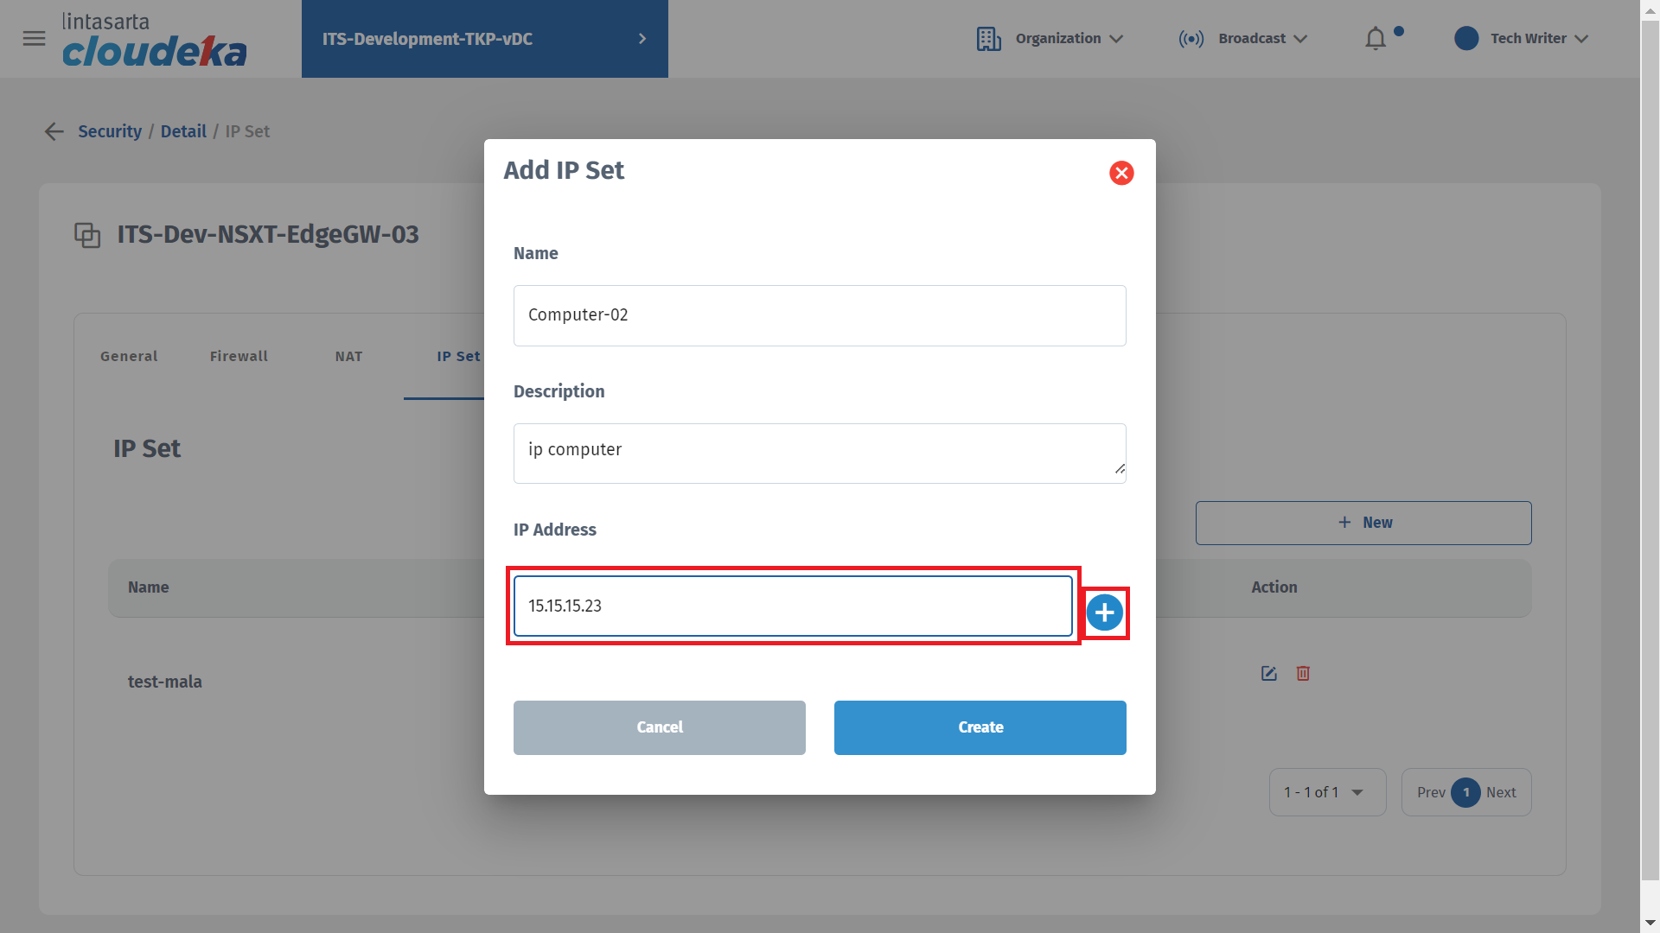Viewport: 1660px width, 933px height.
Task: Click the notification bell icon
Action: pos(1376,39)
